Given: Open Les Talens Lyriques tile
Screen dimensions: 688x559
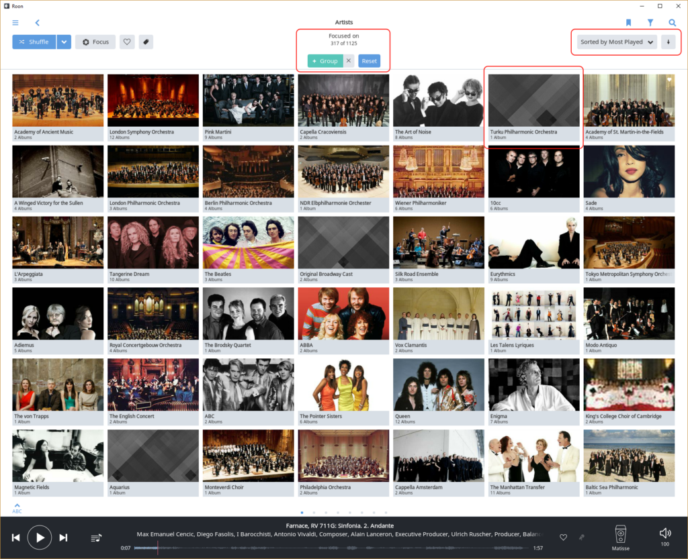Looking at the screenshot, I should [534, 321].
